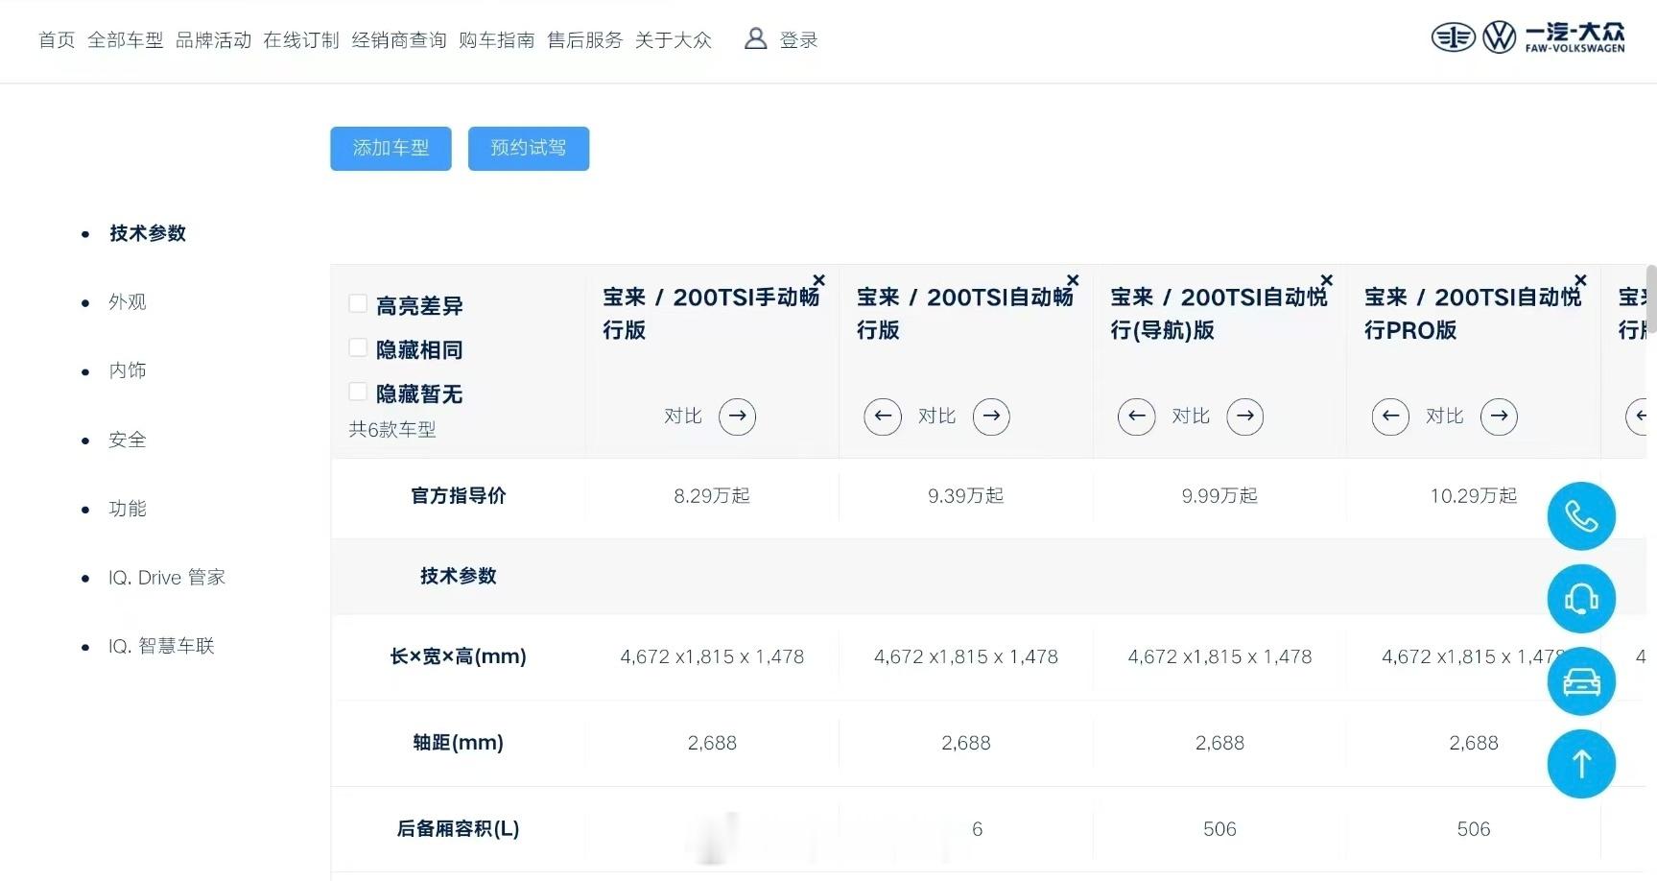Viewport: 1657px width, 881px height.
Task: Remove 200TSI自动畅行版 from comparison
Action: click(x=1073, y=280)
